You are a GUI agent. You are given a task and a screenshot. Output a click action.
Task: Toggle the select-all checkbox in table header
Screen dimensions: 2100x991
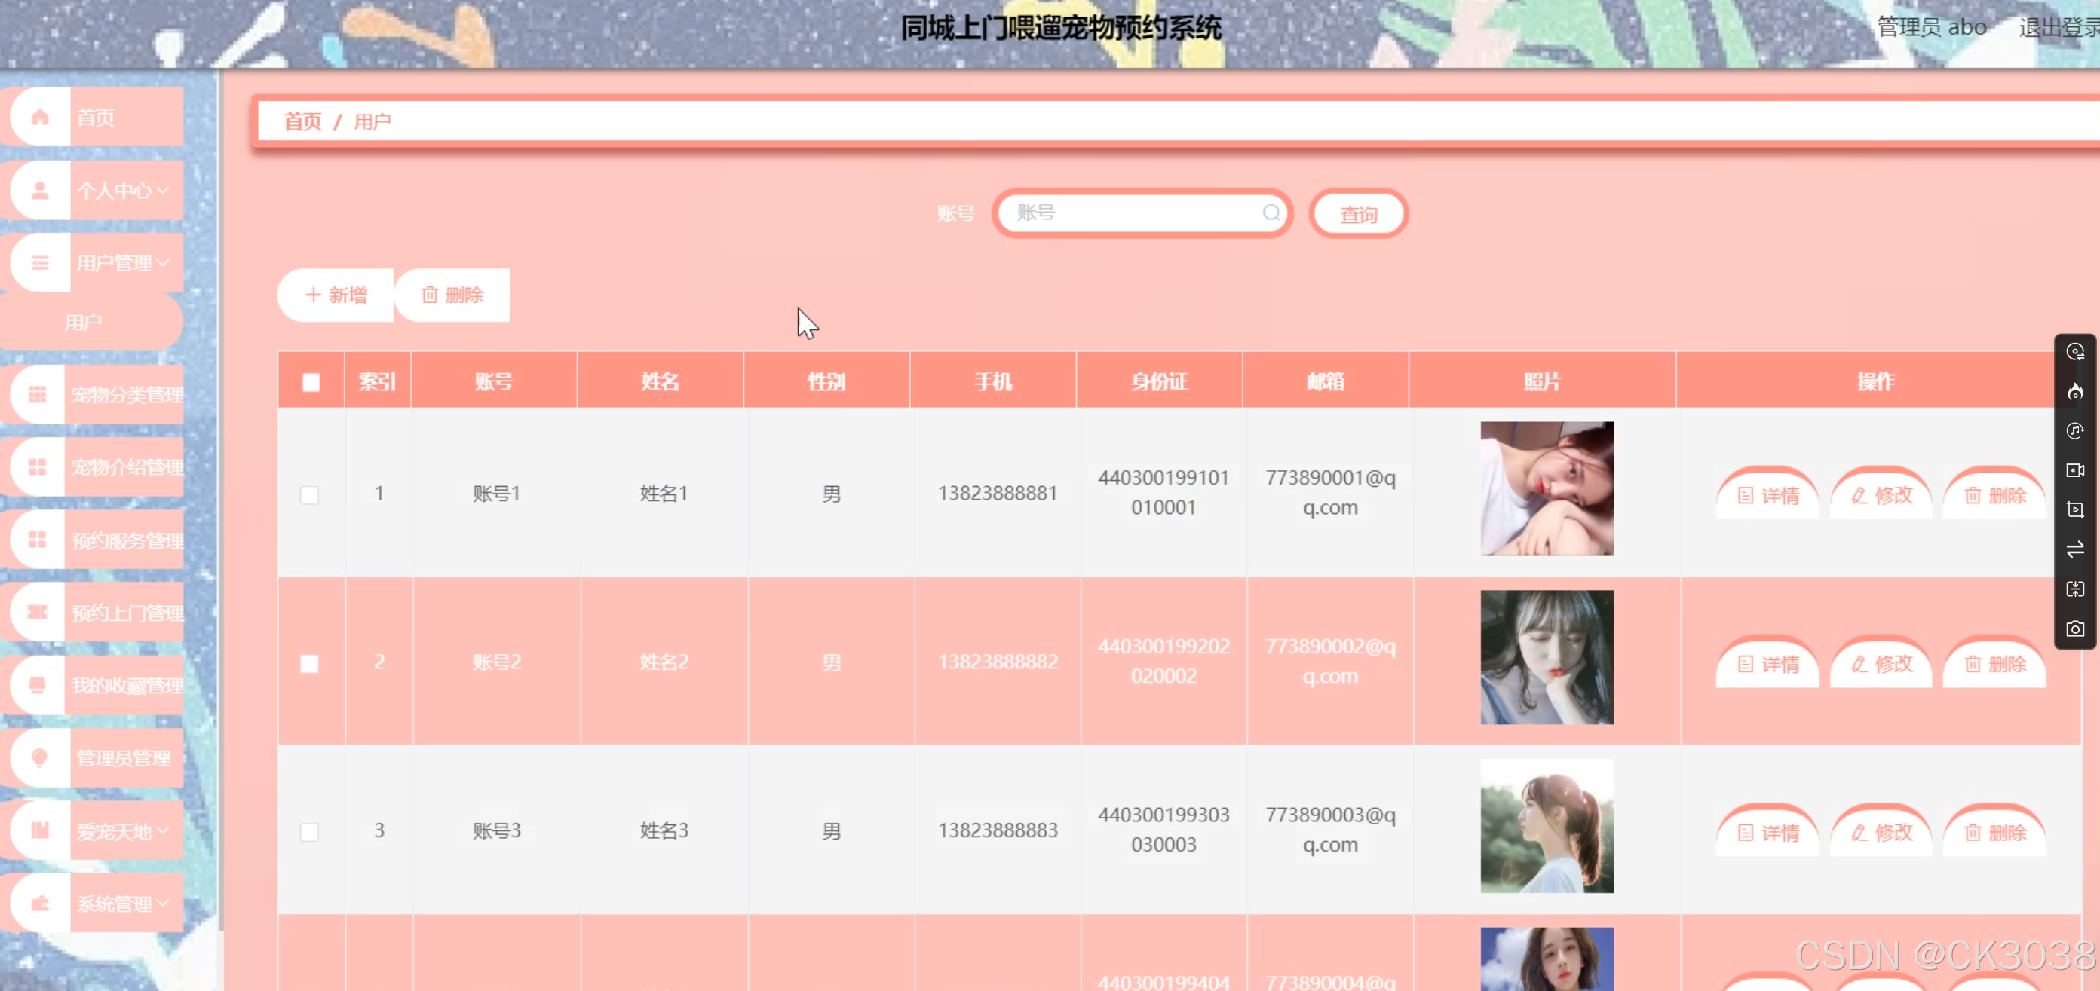(x=311, y=382)
